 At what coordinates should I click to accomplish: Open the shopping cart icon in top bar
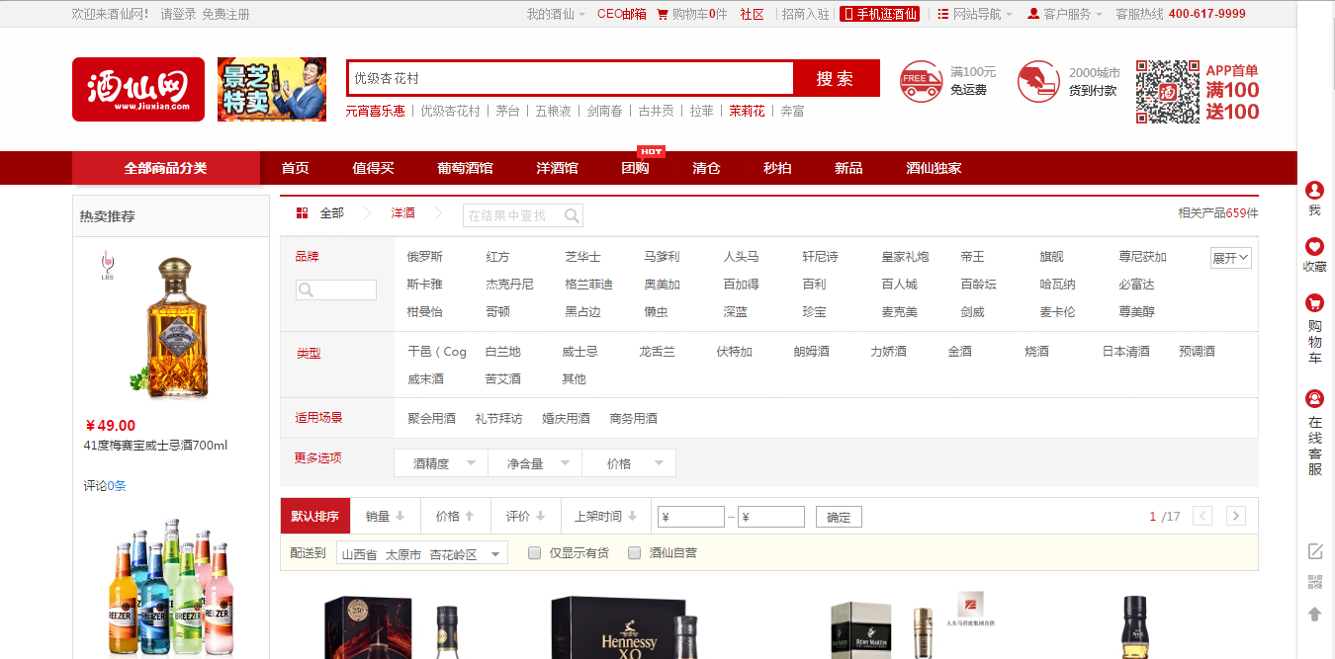pyautogui.click(x=663, y=14)
